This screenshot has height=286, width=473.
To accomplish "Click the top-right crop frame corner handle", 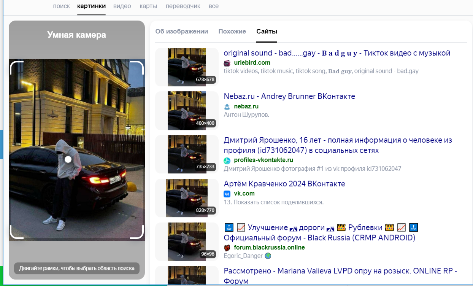I will [137, 67].
